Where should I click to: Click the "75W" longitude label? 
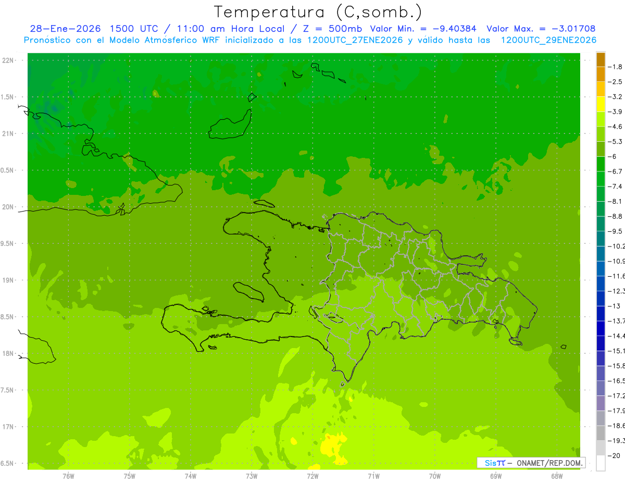[x=129, y=476]
